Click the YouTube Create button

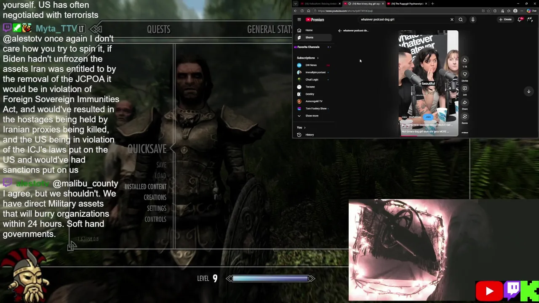505,19
